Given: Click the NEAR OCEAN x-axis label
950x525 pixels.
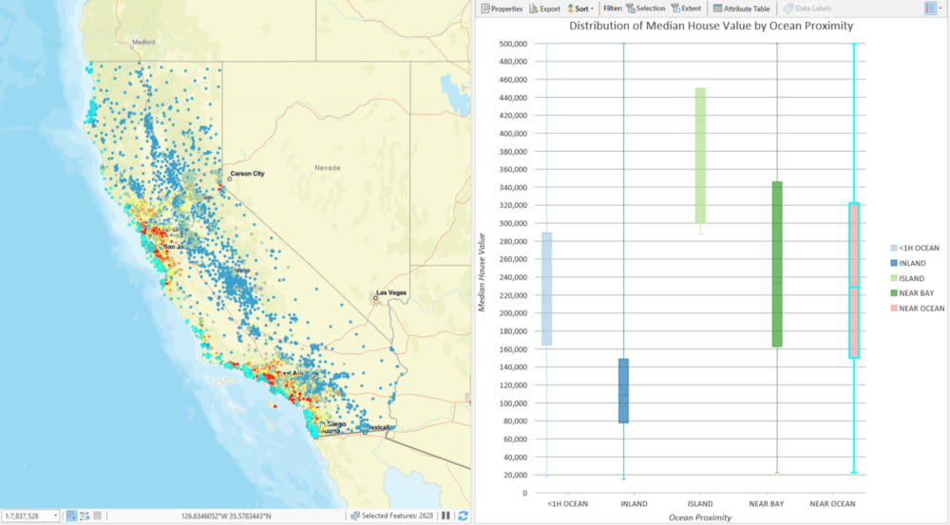Looking at the screenshot, I should pos(832,504).
